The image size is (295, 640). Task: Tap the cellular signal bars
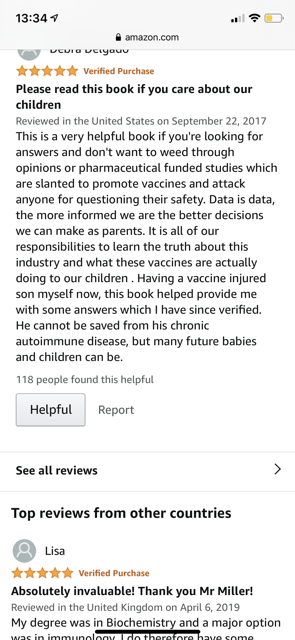pos(238,18)
